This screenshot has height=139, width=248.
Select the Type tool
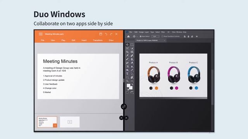[127, 74]
